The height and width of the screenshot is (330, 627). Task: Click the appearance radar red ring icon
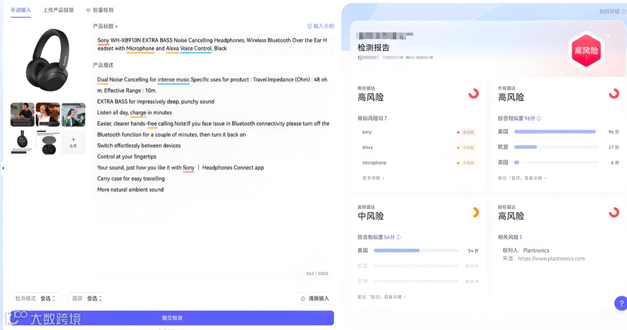[x=614, y=93]
